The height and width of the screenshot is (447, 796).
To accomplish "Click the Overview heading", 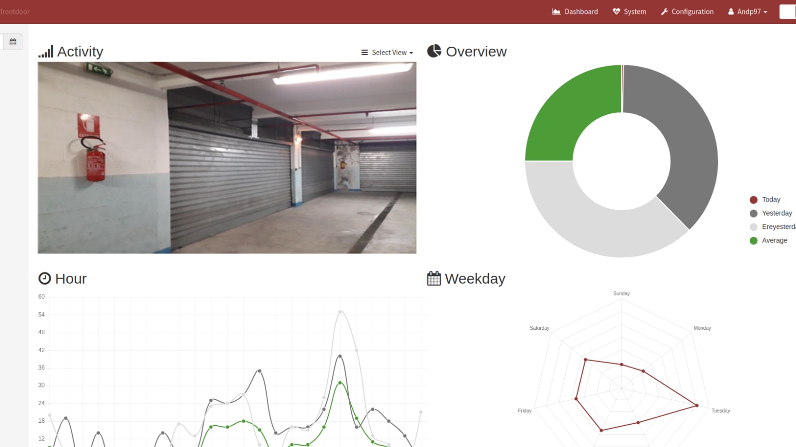I will (476, 52).
